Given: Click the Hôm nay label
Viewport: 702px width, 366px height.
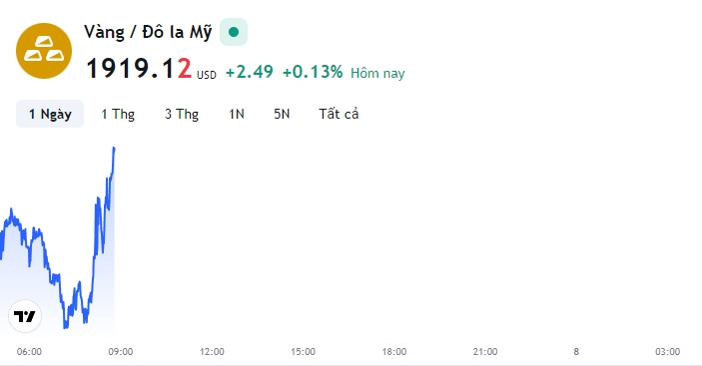Looking at the screenshot, I should pyautogui.click(x=377, y=73).
